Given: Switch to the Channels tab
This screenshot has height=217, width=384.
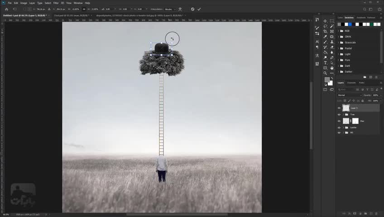Looking at the screenshot, I should coord(351,83).
